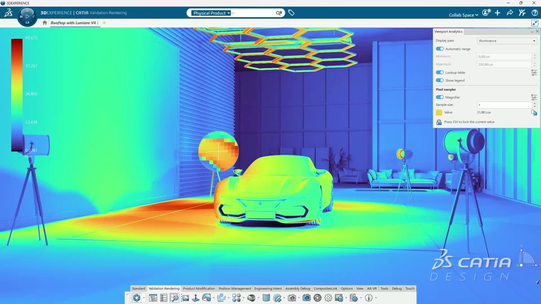Click the '49,672' legend maximum label
This screenshot has height=304, width=541.
click(x=31, y=38)
